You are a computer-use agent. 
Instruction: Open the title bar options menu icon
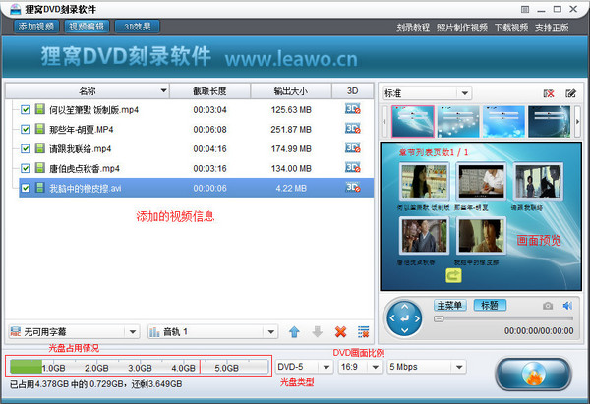click(525, 10)
